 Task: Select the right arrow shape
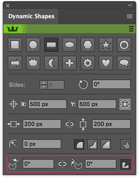(15, 63)
